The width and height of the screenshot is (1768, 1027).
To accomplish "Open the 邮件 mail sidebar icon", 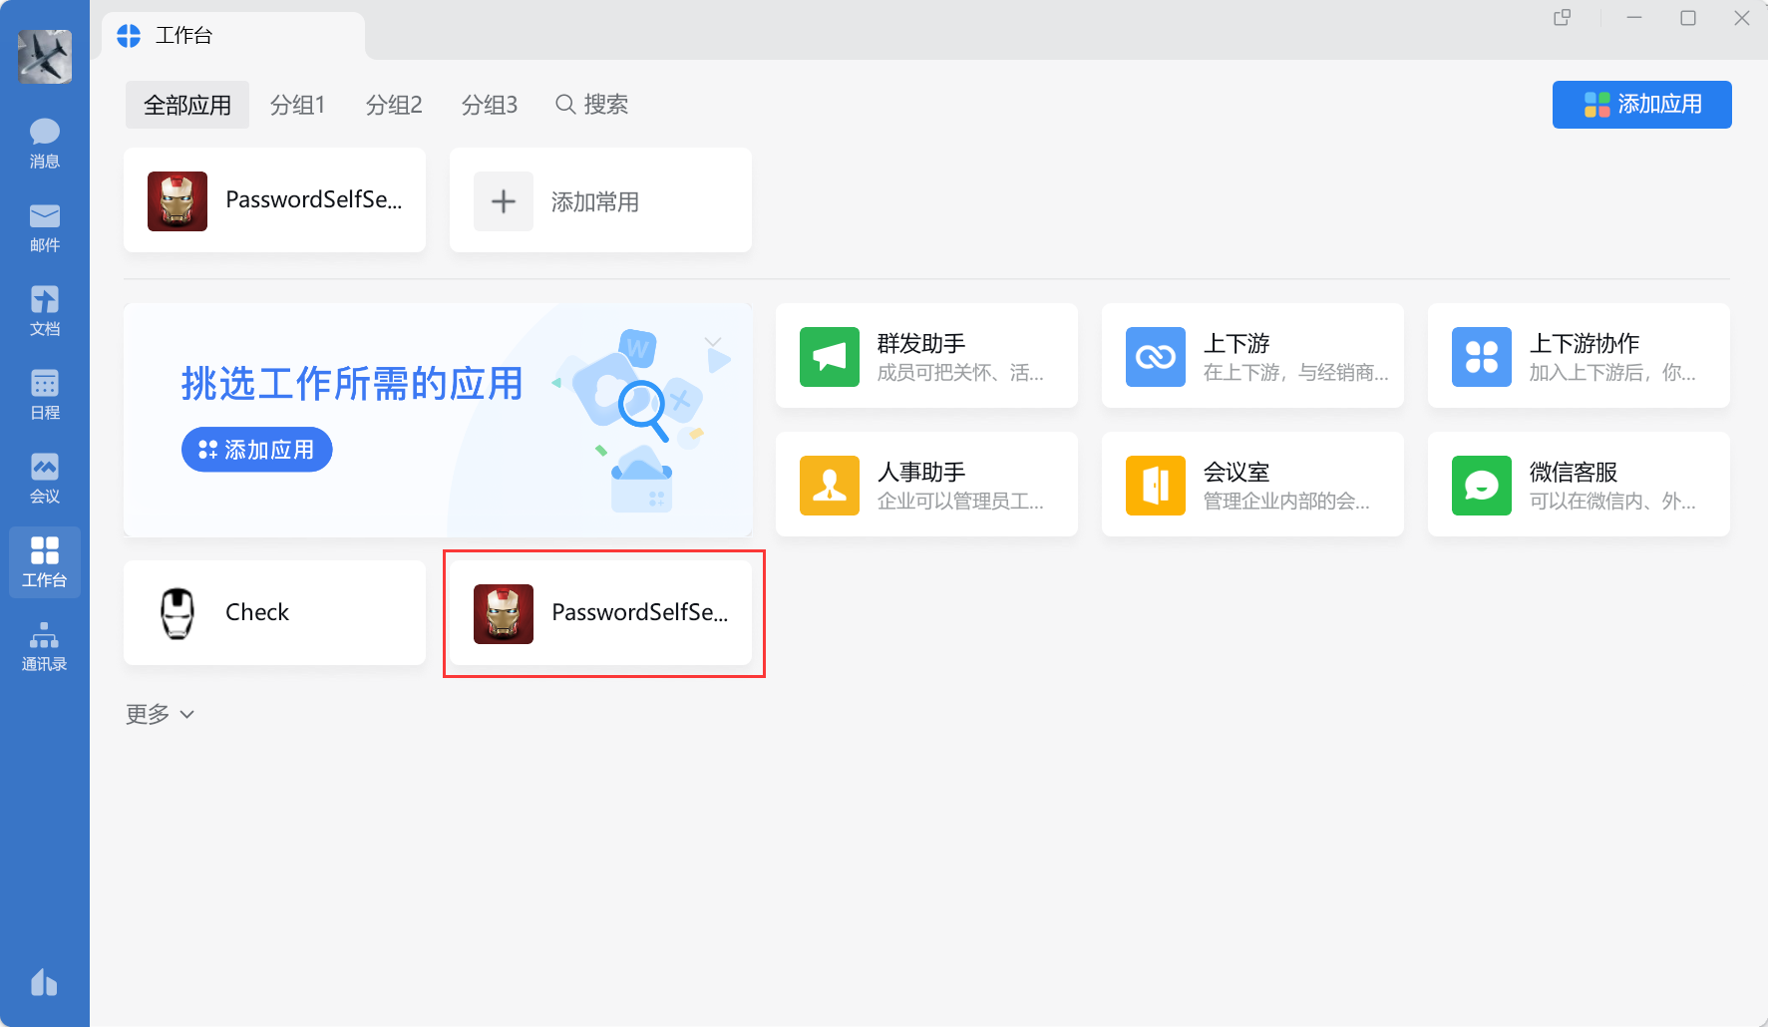I will pyautogui.click(x=44, y=226).
